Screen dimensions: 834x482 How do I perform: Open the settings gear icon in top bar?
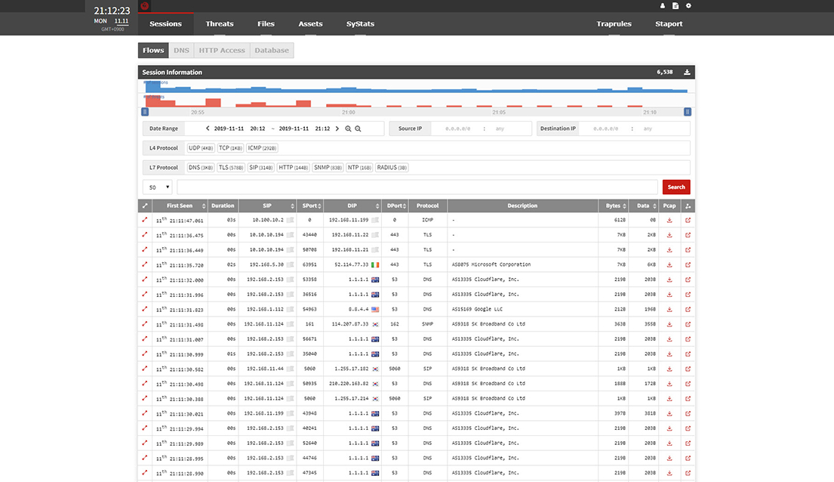point(688,6)
